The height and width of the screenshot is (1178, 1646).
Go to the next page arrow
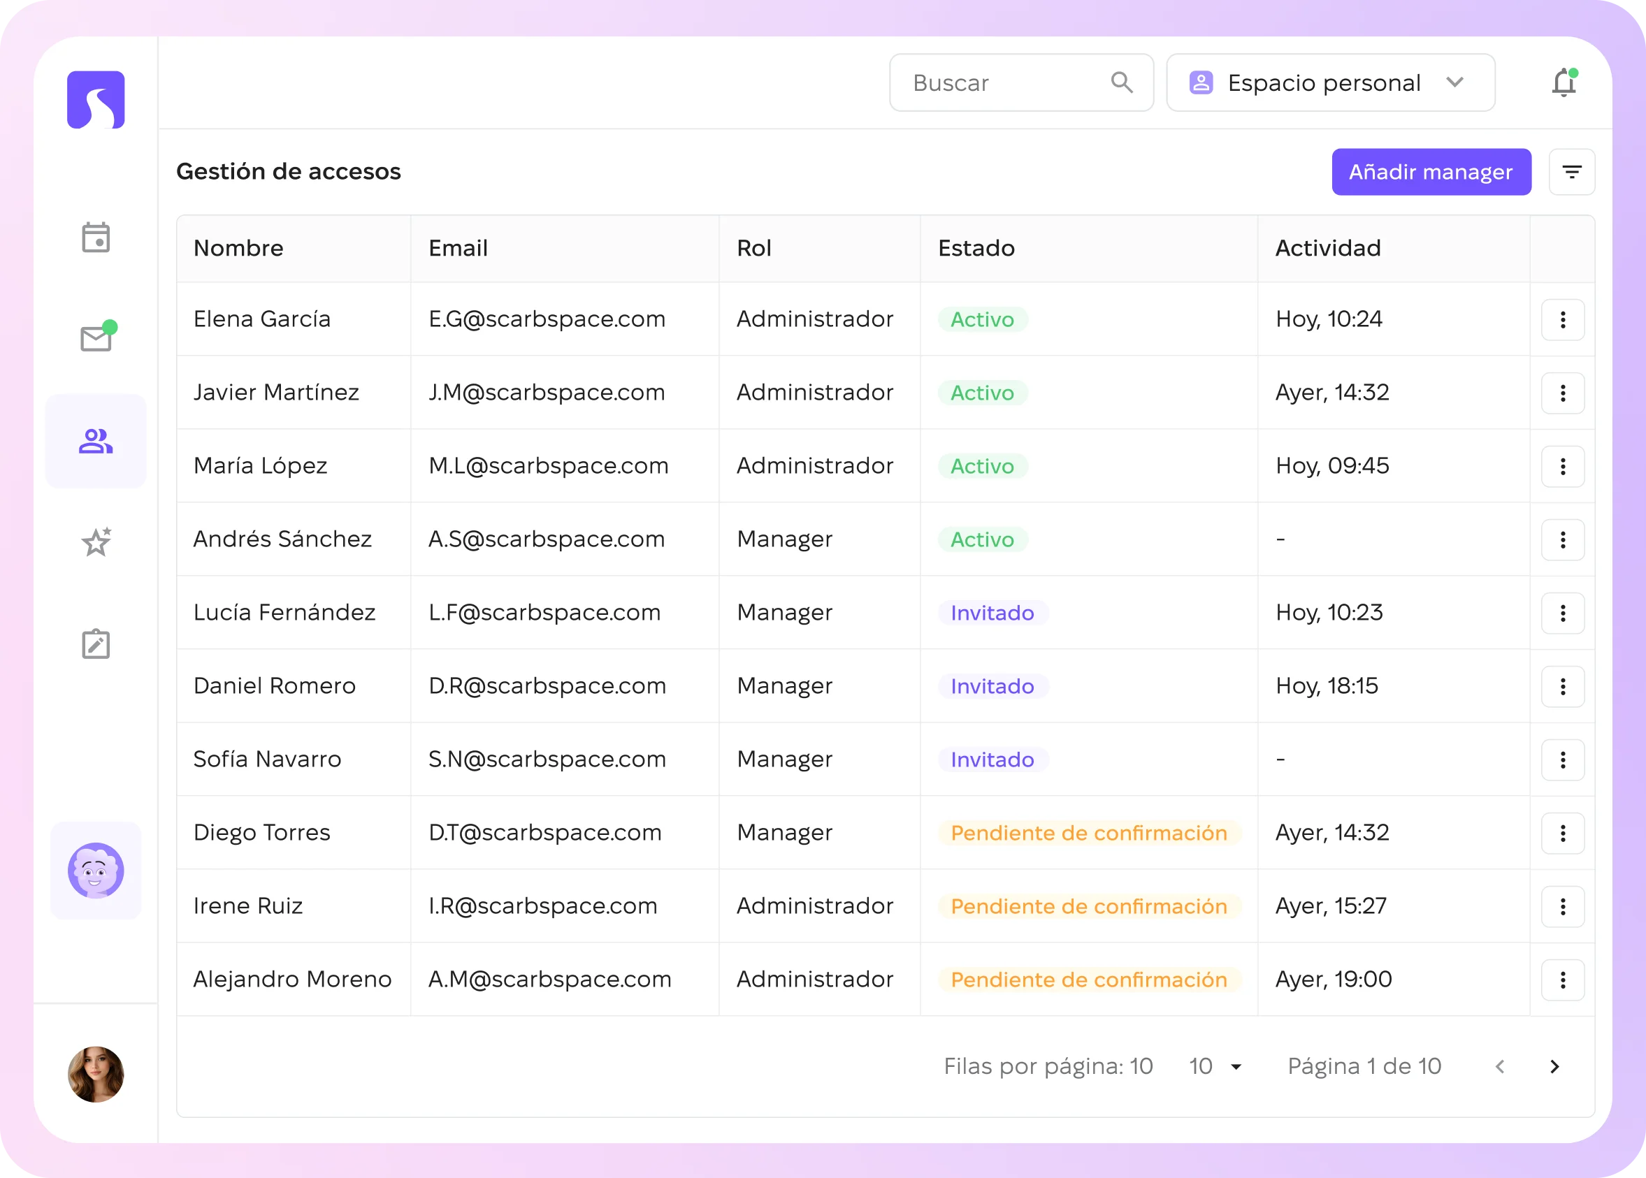pyautogui.click(x=1554, y=1066)
